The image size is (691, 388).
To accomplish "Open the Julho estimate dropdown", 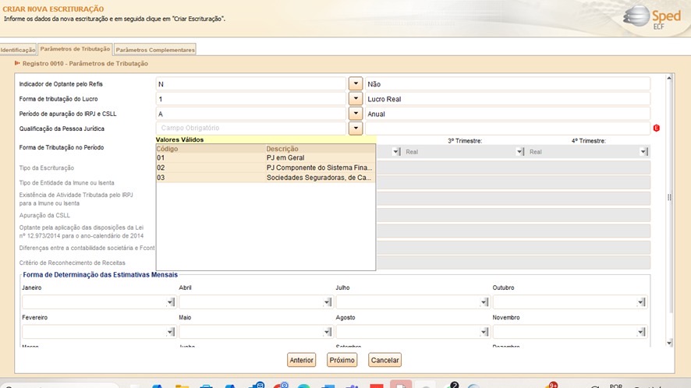I will click(x=484, y=302).
